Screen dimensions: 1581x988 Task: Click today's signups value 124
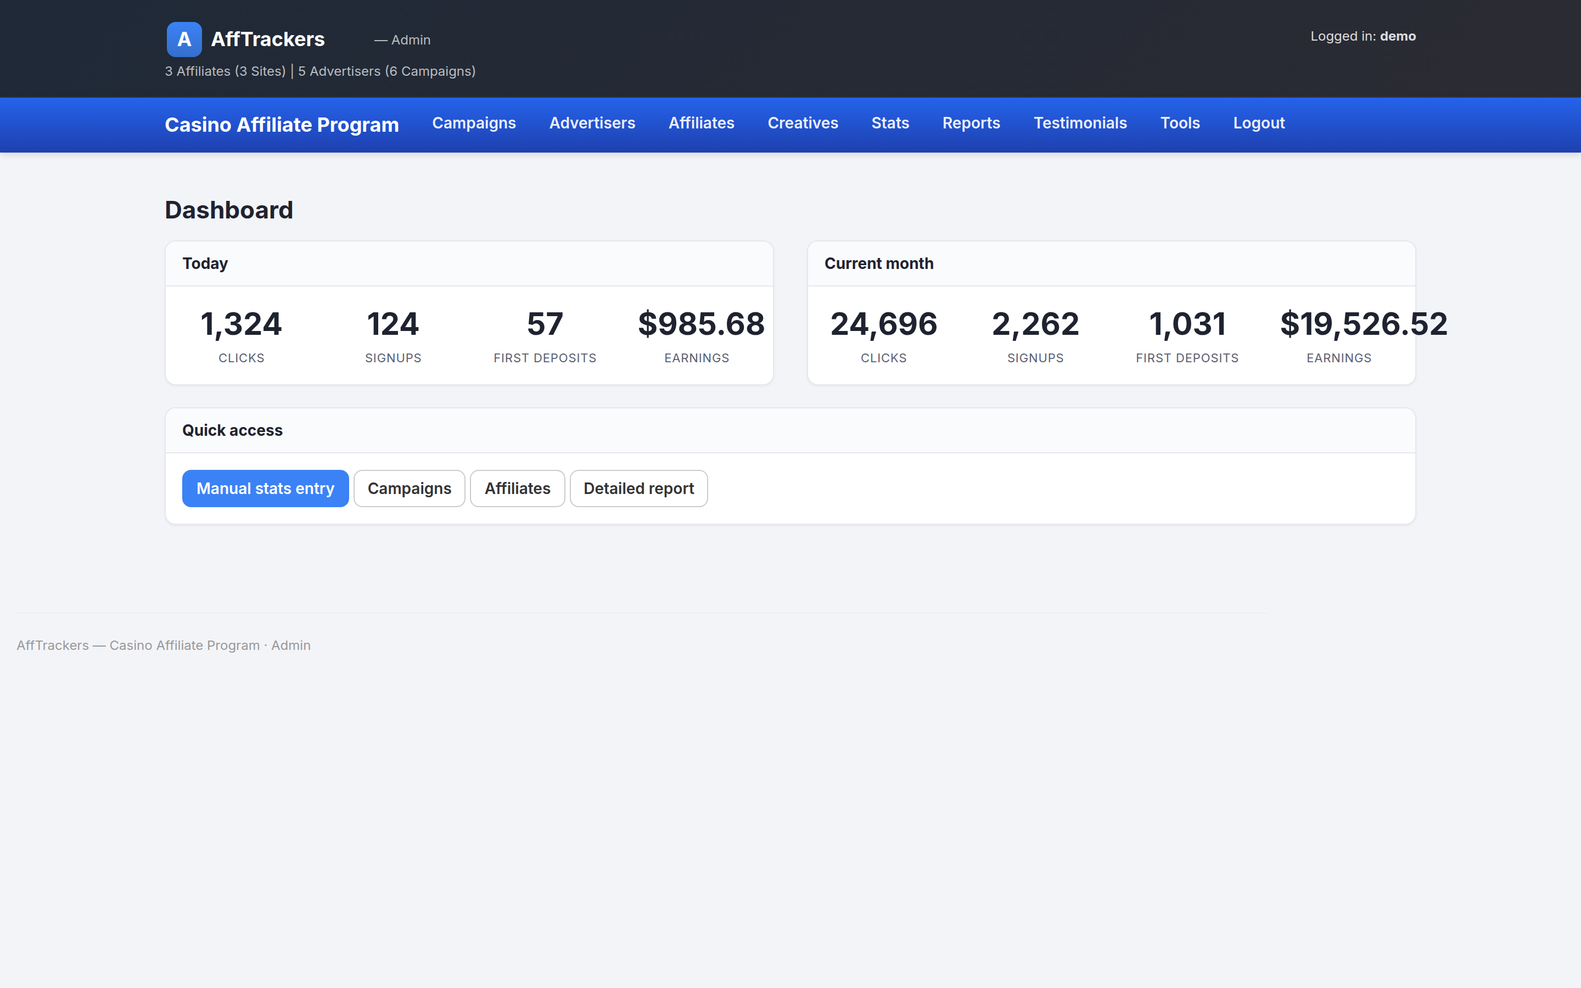pyautogui.click(x=393, y=324)
